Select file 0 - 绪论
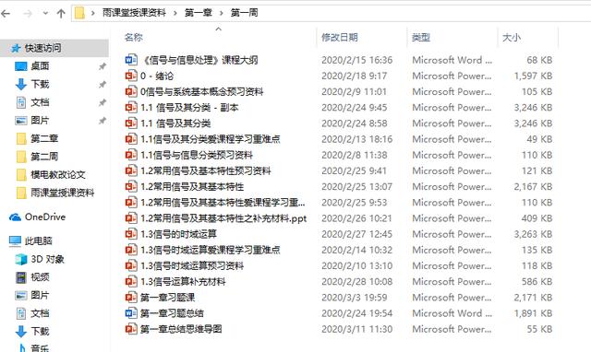 [x=157, y=76]
